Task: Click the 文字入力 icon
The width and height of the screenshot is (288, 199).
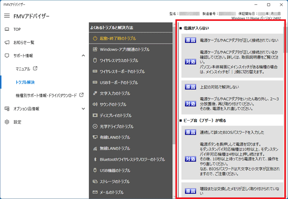Action: click(95, 93)
